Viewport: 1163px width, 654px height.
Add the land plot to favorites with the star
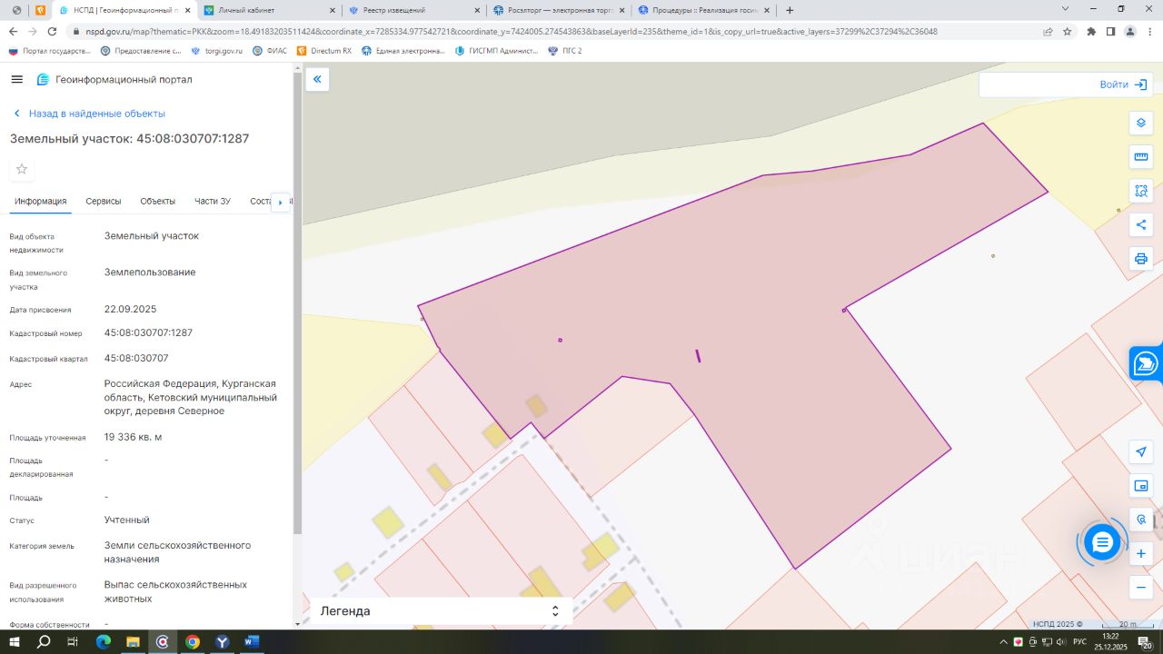[x=22, y=169]
